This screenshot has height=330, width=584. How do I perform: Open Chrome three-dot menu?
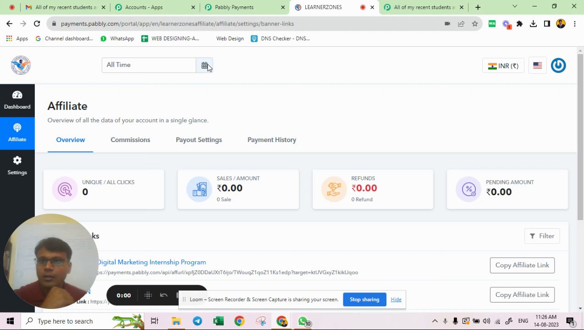574,24
